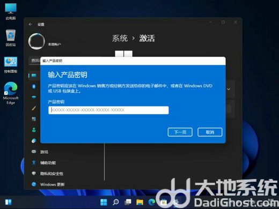This screenshot has height=209, width=279.
Task: Select Accounts person icon in sidebar
Action: click(x=34, y=130)
